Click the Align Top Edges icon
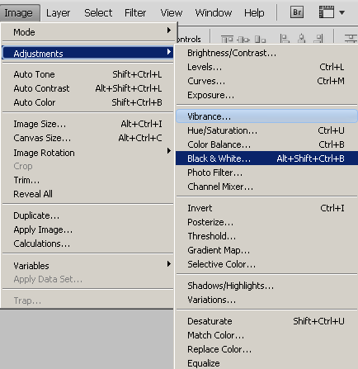Screen dimensions: 358x369 (x=227, y=40)
